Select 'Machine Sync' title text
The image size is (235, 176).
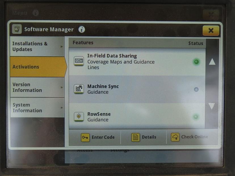[x=103, y=86]
